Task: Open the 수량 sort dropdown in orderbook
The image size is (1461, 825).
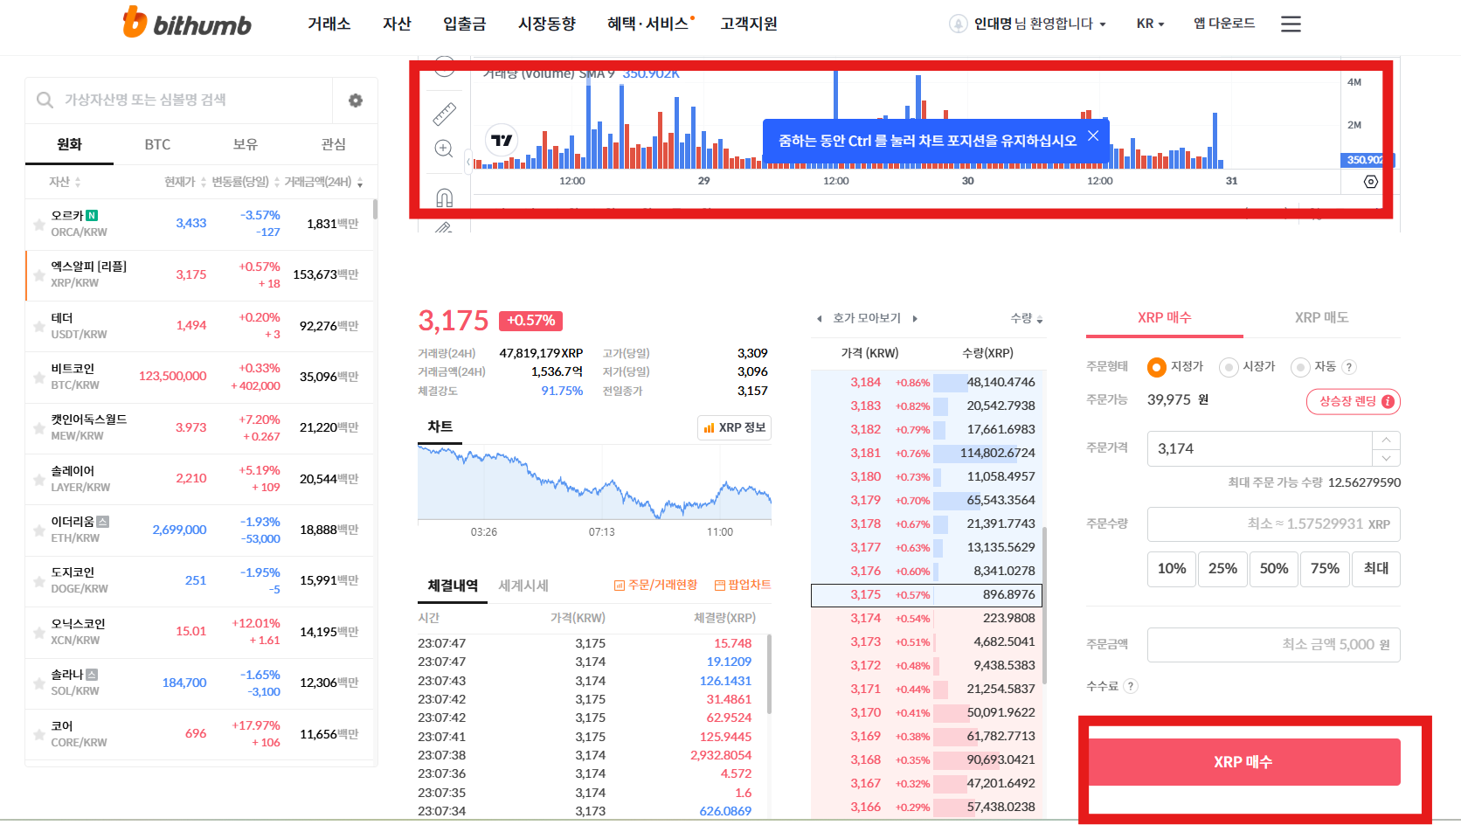Action: (1027, 318)
